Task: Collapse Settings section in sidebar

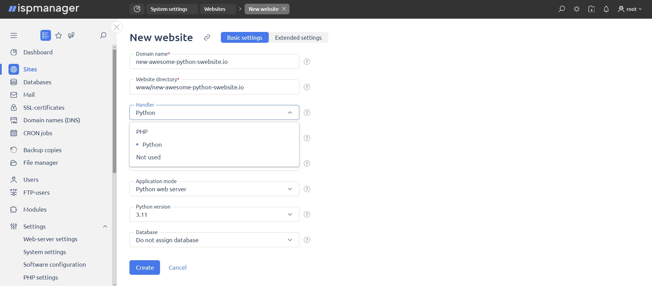Action: click(105, 227)
